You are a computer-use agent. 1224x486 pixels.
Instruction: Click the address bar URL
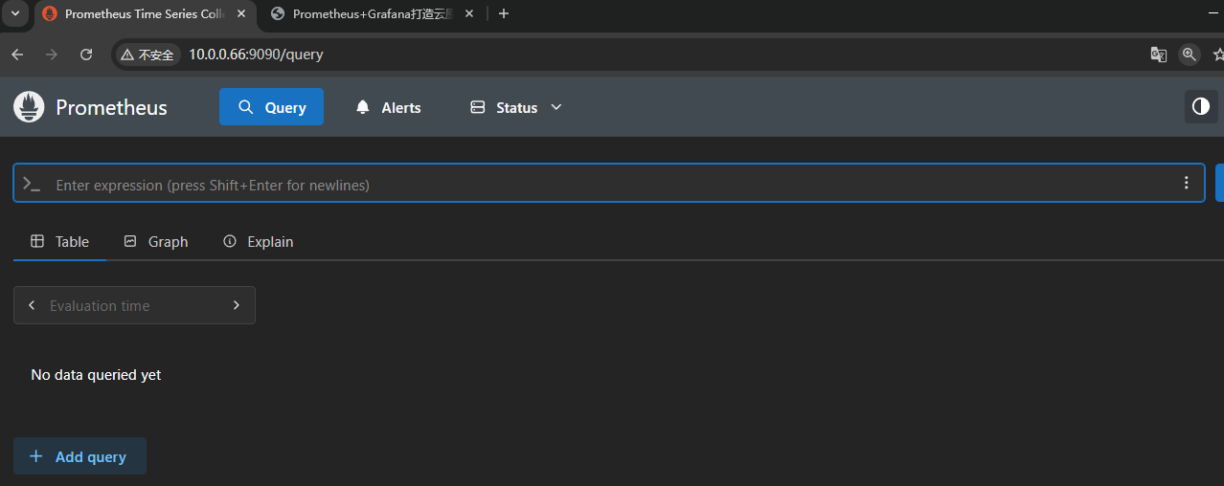click(x=256, y=55)
